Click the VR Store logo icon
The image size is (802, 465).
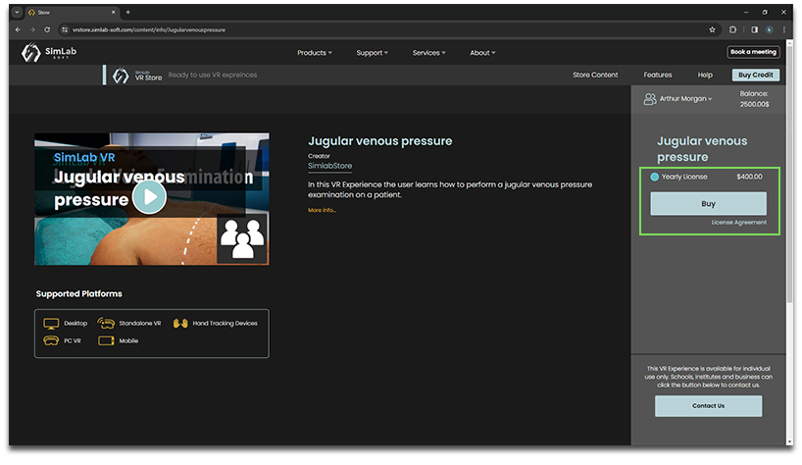121,76
